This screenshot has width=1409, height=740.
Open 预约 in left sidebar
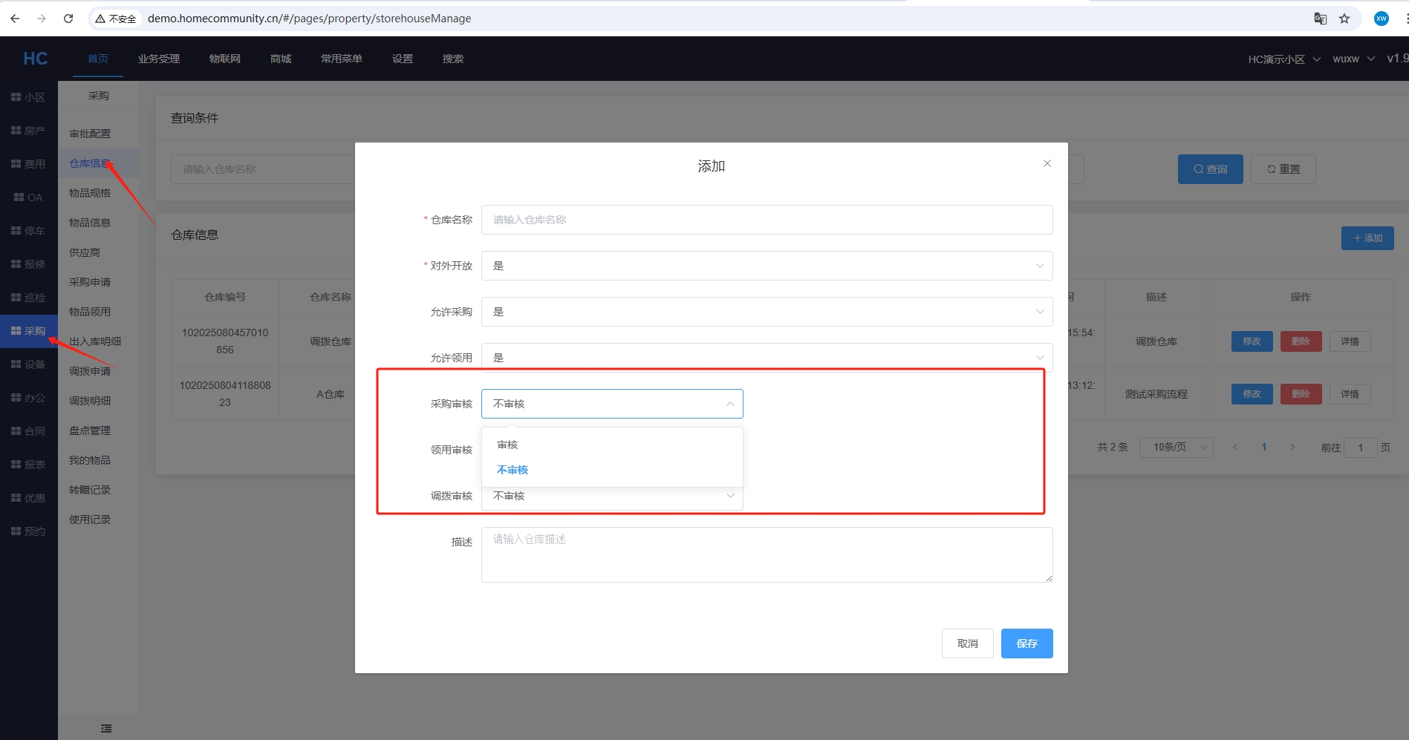[28, 531]
